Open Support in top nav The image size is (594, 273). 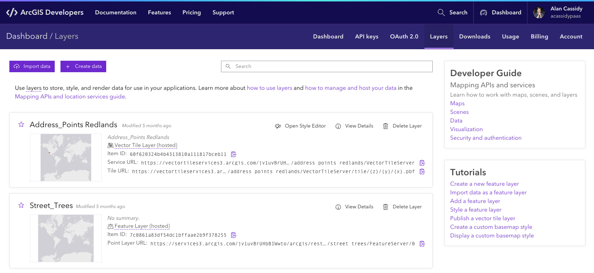223,12
